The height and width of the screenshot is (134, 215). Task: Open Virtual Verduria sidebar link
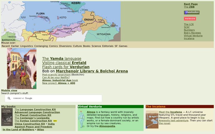pyautogui.click(x=193, y=36)
